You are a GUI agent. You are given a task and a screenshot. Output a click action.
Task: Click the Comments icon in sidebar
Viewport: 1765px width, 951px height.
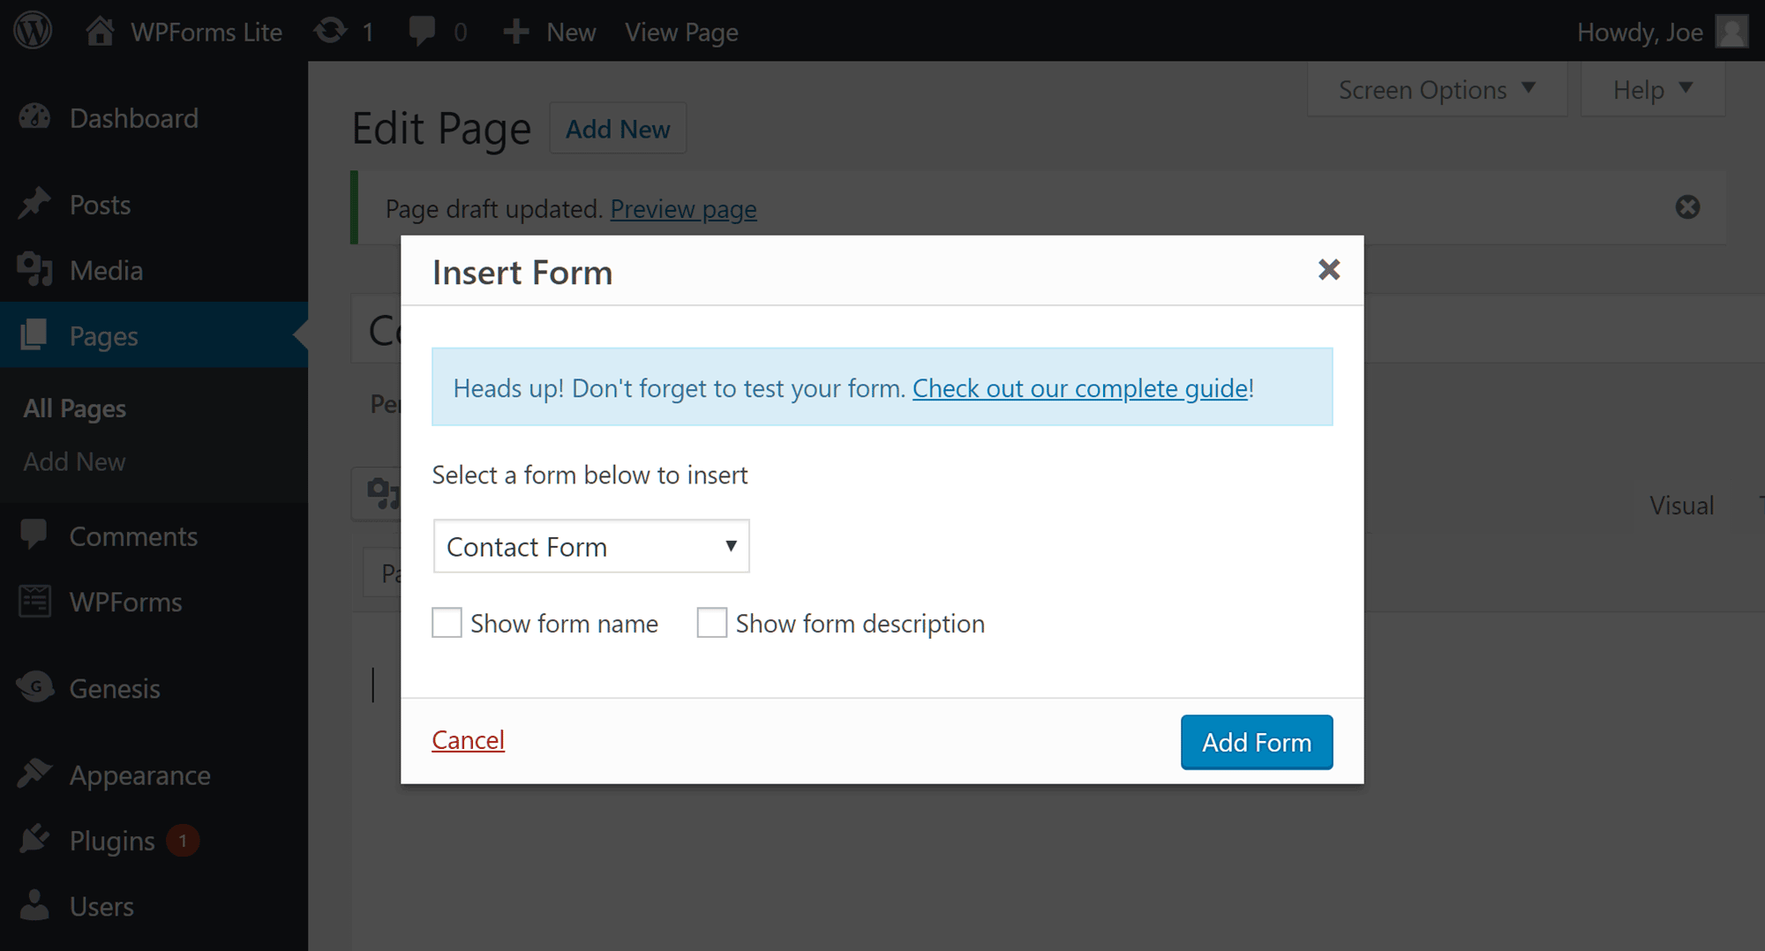pos(34,535)
